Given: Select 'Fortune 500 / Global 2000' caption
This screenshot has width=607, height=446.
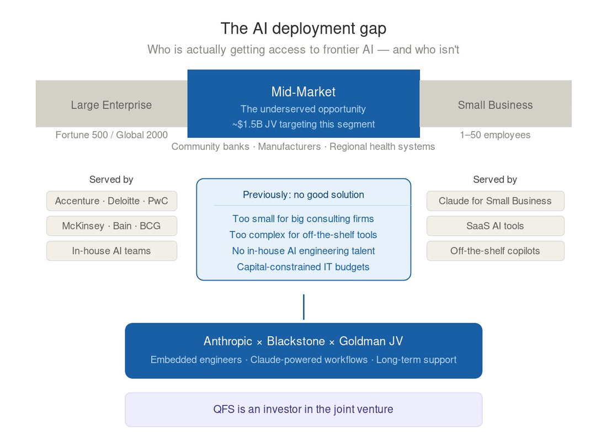Looking at the screenshot, I should point(111,135).
